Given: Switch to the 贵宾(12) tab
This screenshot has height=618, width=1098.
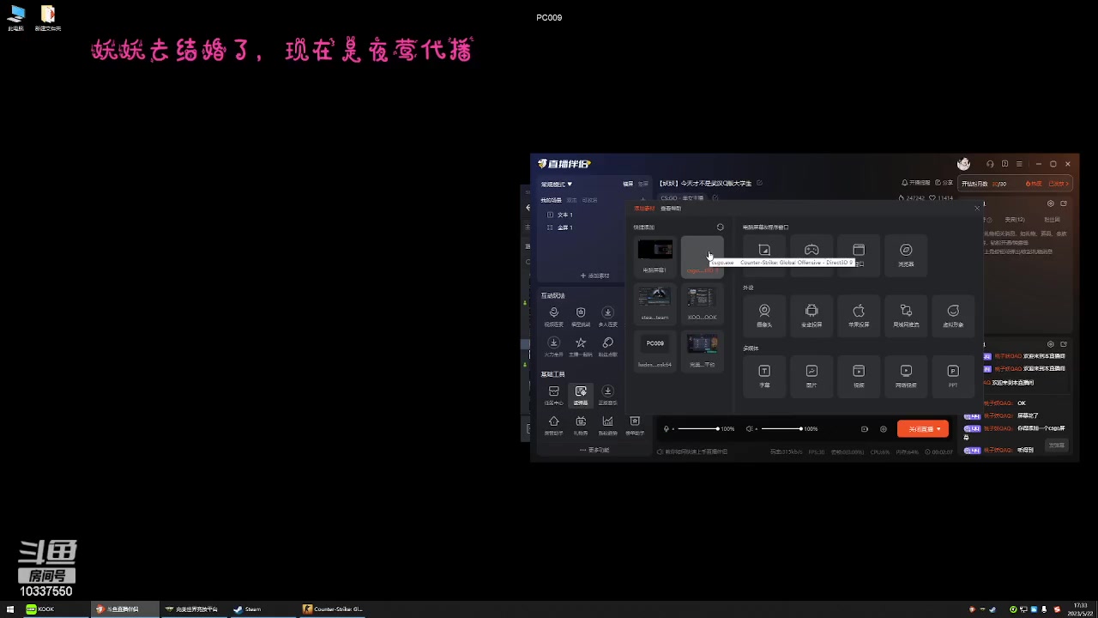Looking at the screenshot, I should [x=1015, y=220].
